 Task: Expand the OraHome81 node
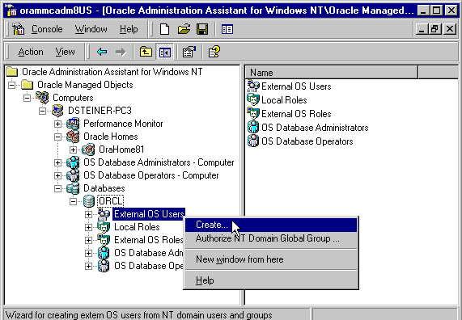coord(73,149)
